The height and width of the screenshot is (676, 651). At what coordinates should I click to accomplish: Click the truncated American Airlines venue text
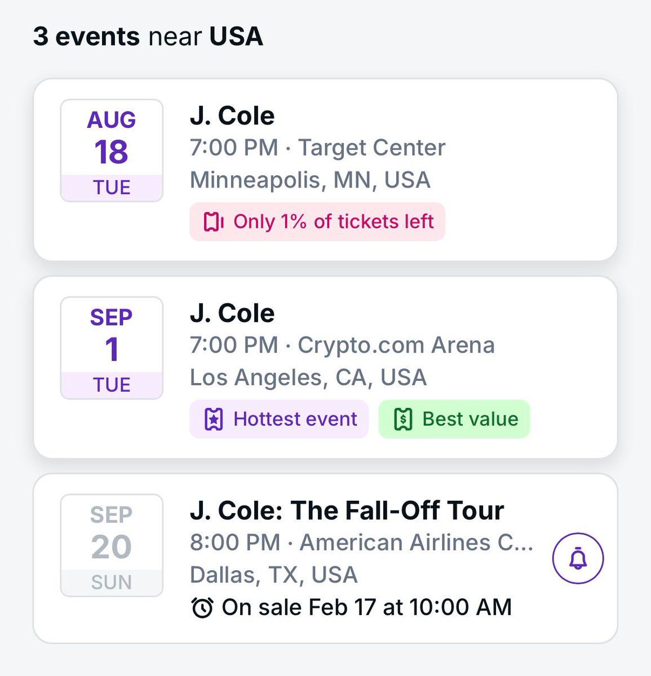click(x=361, y=542)
